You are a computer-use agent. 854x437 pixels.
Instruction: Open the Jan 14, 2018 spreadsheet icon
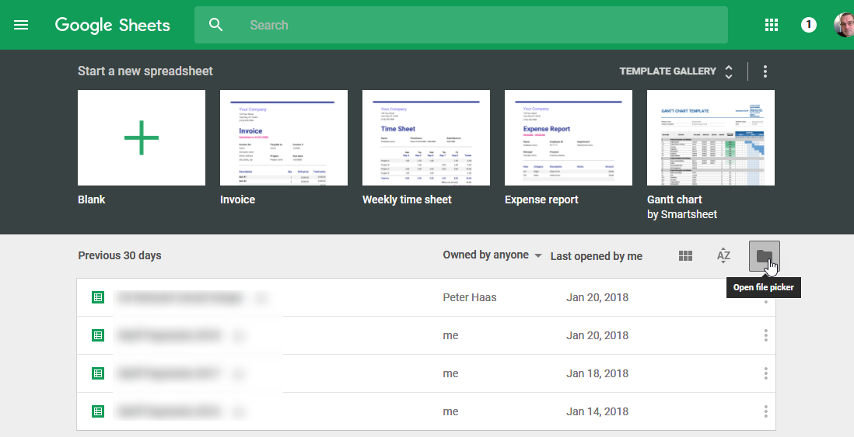tap(98, 411)
